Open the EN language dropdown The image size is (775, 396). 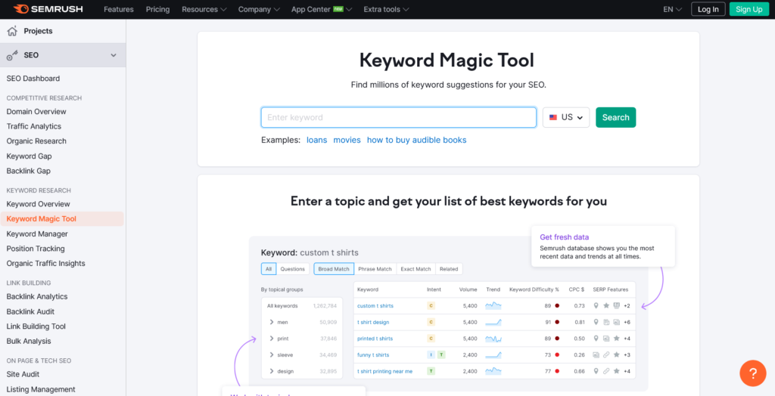click(x=673, y=9)
